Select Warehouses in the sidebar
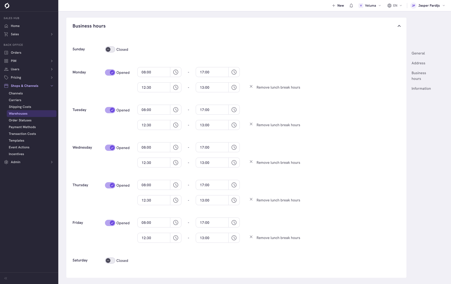Viewport: 451px width, 284px height. tap(32, 114)
